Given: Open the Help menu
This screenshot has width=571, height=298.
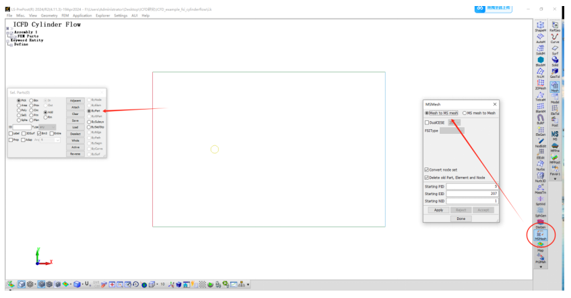Looking at the screenshot, I should click(145, 15).
